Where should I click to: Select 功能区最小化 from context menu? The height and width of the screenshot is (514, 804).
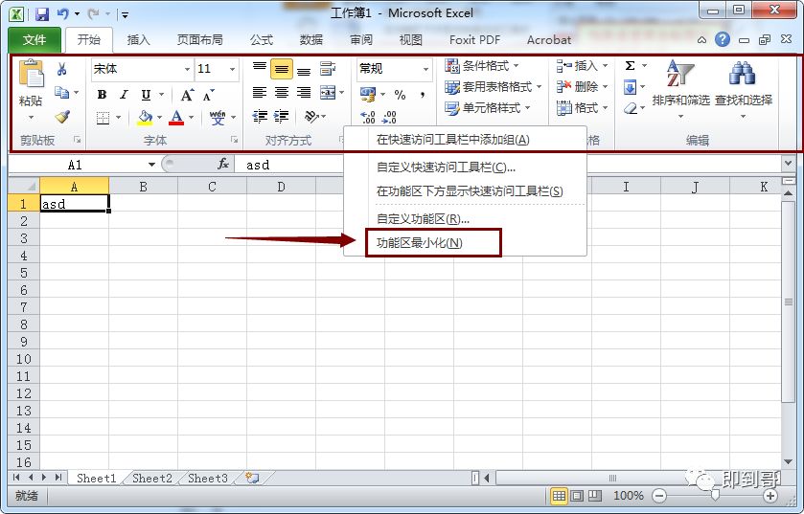click(x=420, y=243)
